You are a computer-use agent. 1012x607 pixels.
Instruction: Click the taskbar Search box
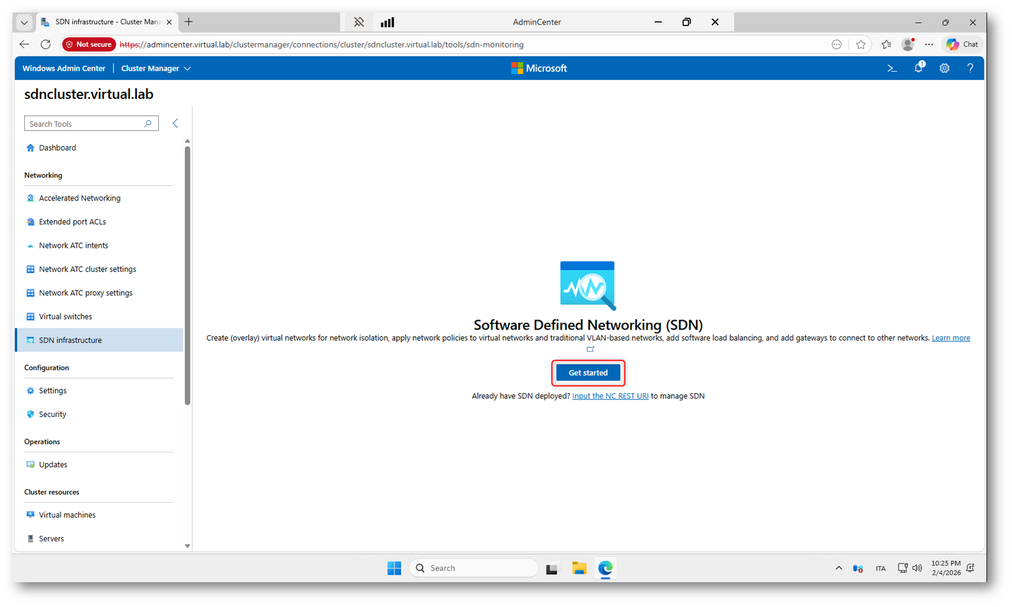pyautogui.click(x=474, y=568)
